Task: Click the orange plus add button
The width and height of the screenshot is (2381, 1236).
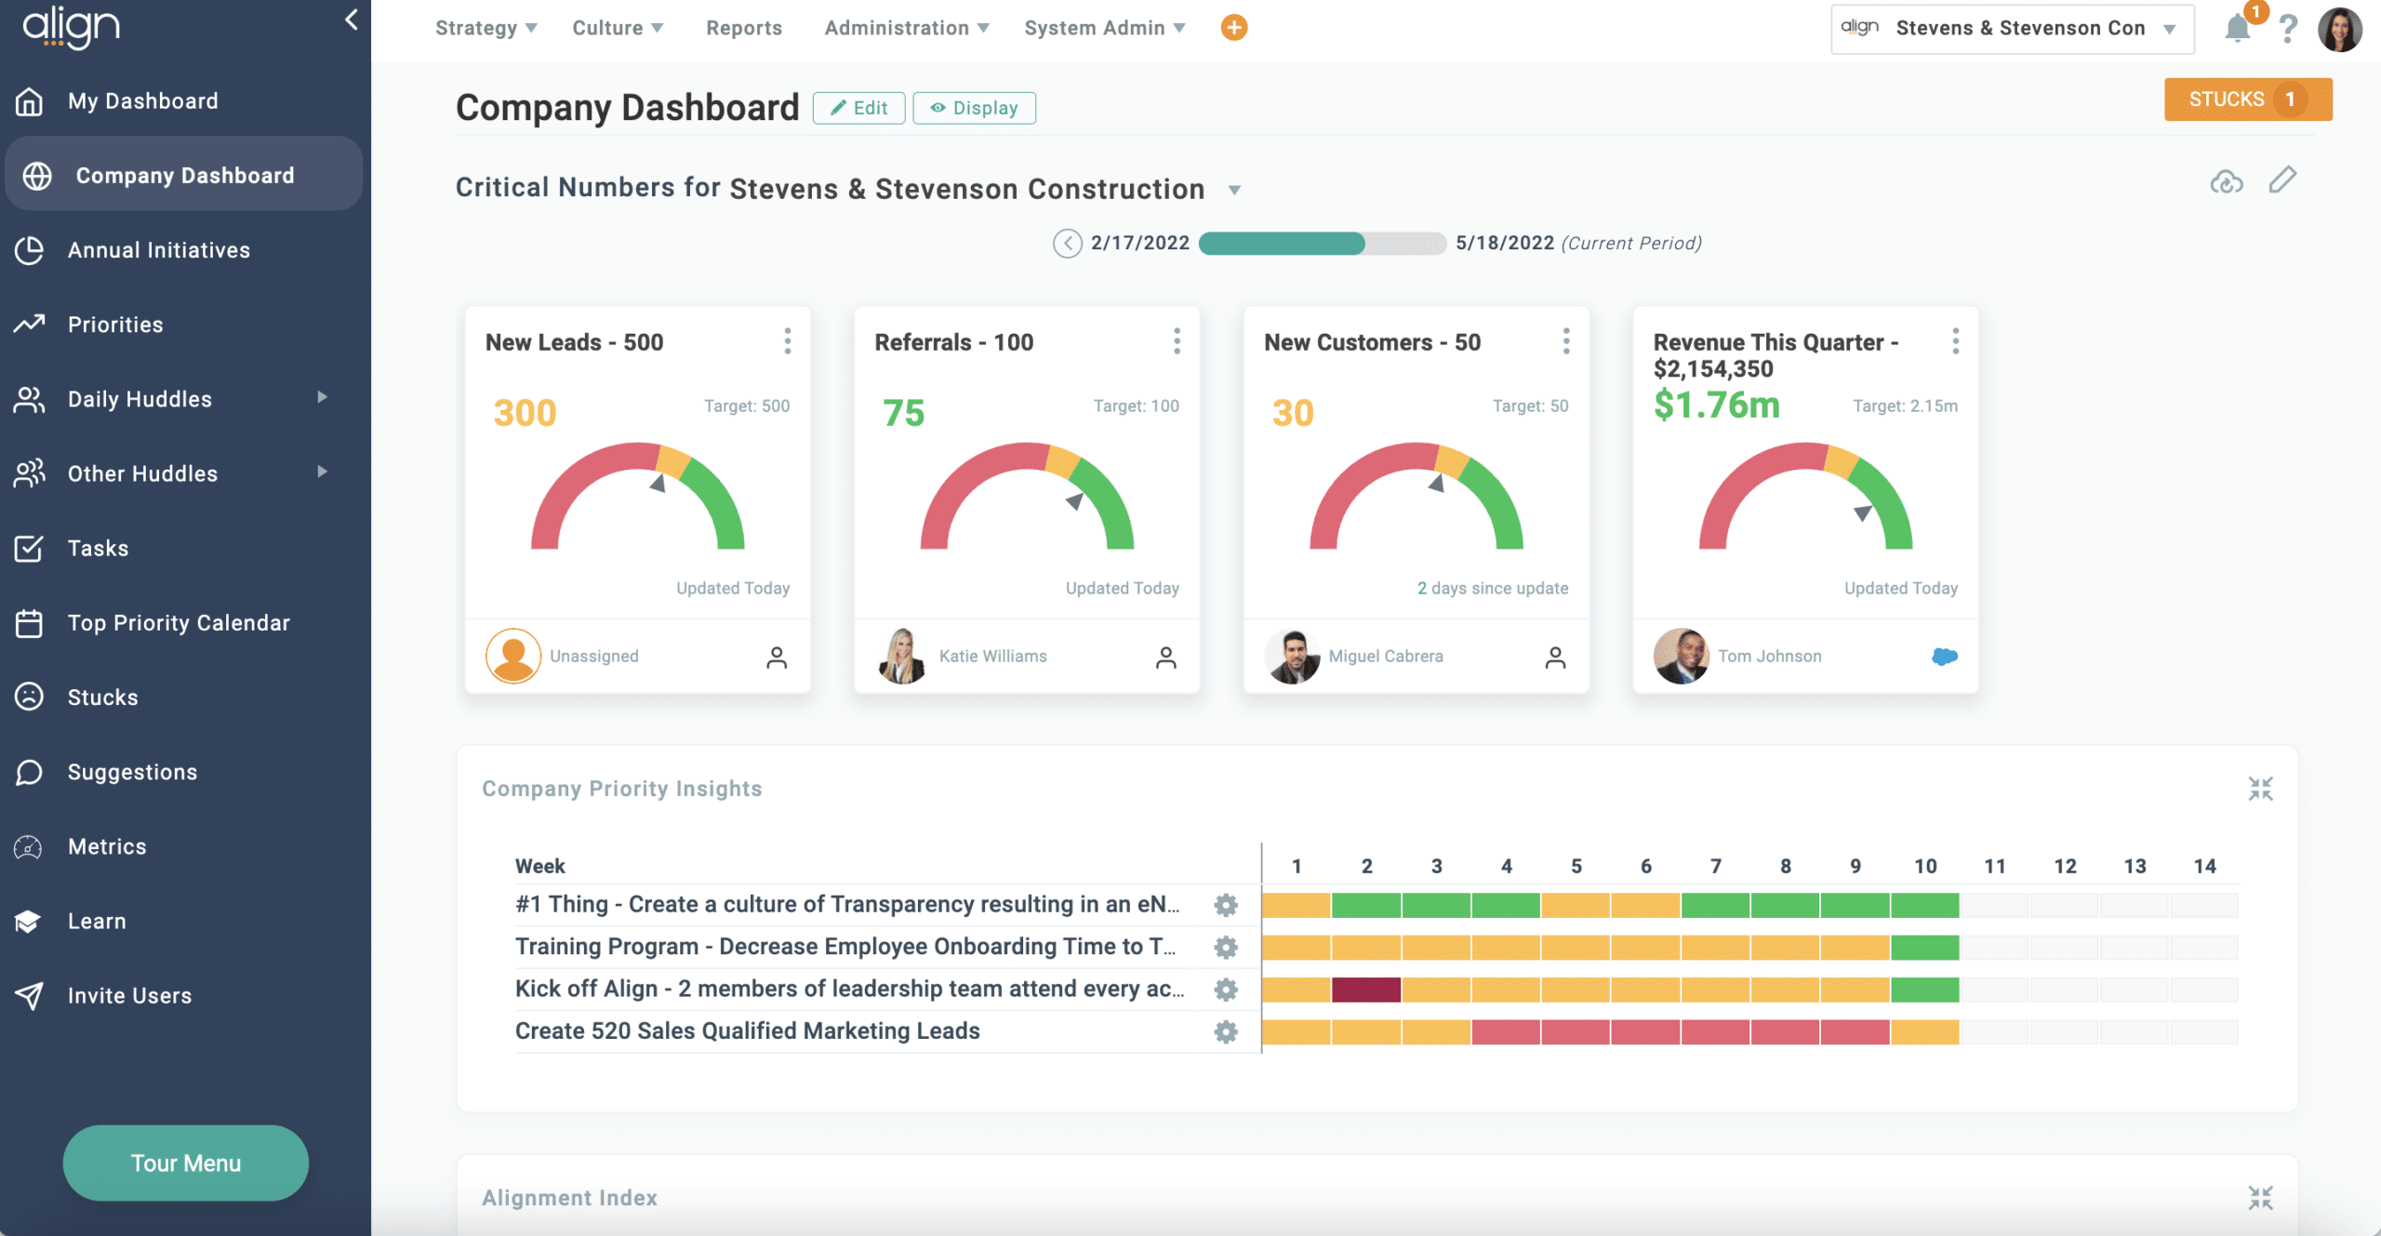Action: pyautogui.click(x=1233, y=28)
